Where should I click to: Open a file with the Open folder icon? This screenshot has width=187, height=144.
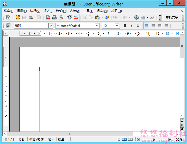[18, 17]
